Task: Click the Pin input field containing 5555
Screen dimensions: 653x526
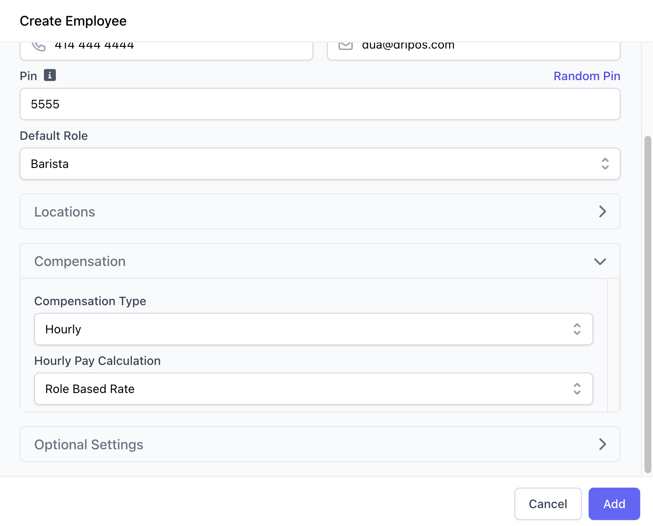Action: [x=320, y=104]
